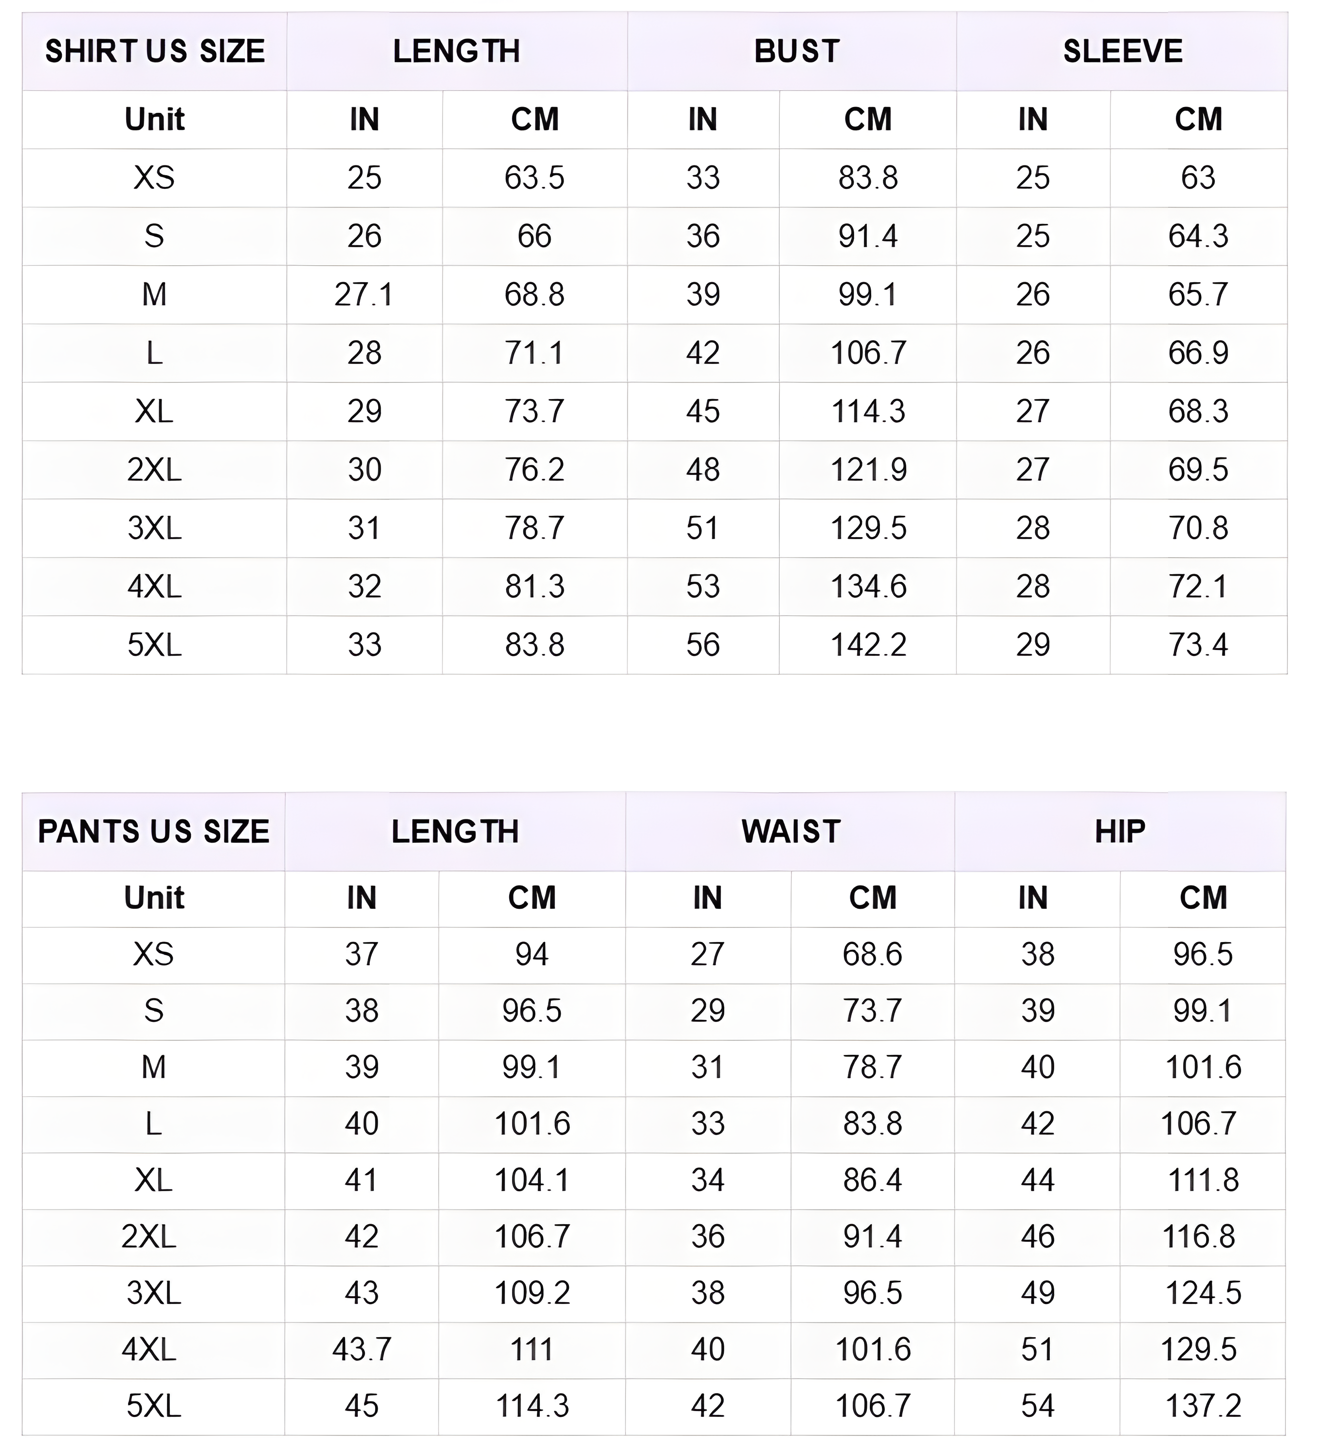Image resolution: width=1318 pixels, height=1450 pixels.
Task: Click the 27.1 inch shirt length cell
Action: [364, 295]
